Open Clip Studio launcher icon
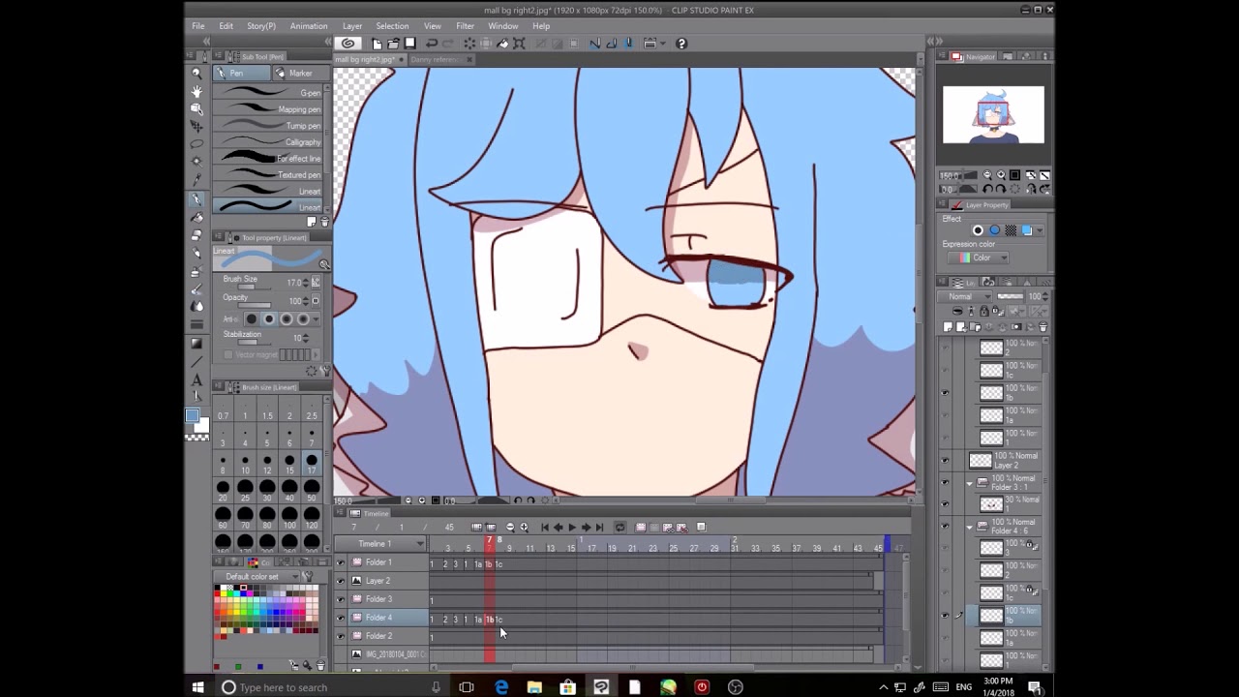 [x=348, y=43]
